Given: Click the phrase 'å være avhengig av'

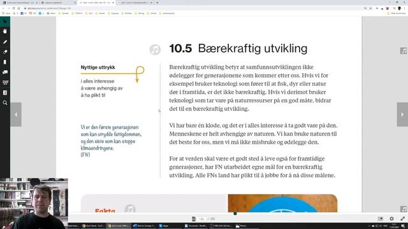Looking at the screenshot, I should pyautogui.click(x=101, y=88).
